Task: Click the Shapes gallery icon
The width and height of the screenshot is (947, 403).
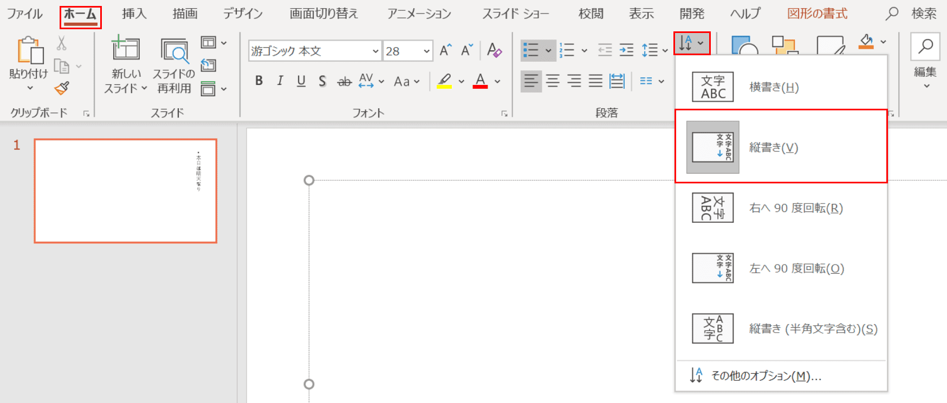Action: pyautogui.click(x=744, y=45)
